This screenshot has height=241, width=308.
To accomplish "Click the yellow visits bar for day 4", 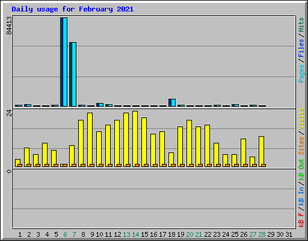I will pos(45,155).
